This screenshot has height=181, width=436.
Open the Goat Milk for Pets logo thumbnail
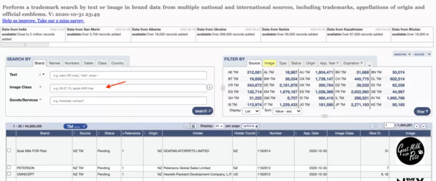pos(410,151)
